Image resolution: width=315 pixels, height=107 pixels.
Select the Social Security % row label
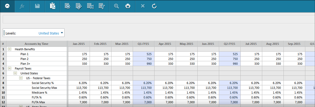[x=43, y=83]
